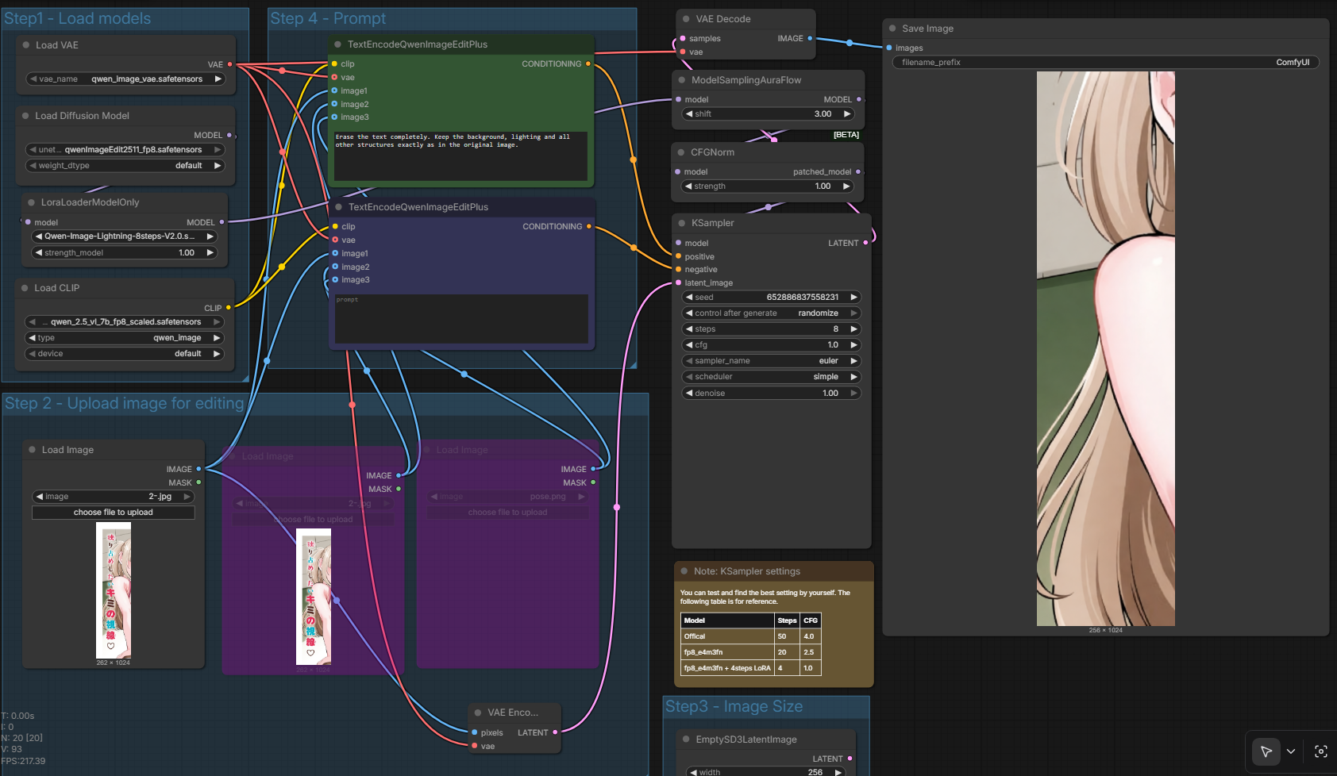
Task: Decrease CFGNorm strength with left arrow
Action: [x=688, y=186]
